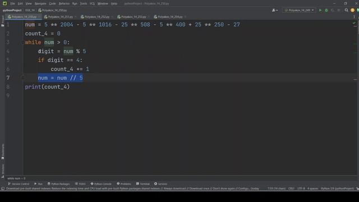Place cursor on 'count_4 = 0' line

tap(43, 34)
